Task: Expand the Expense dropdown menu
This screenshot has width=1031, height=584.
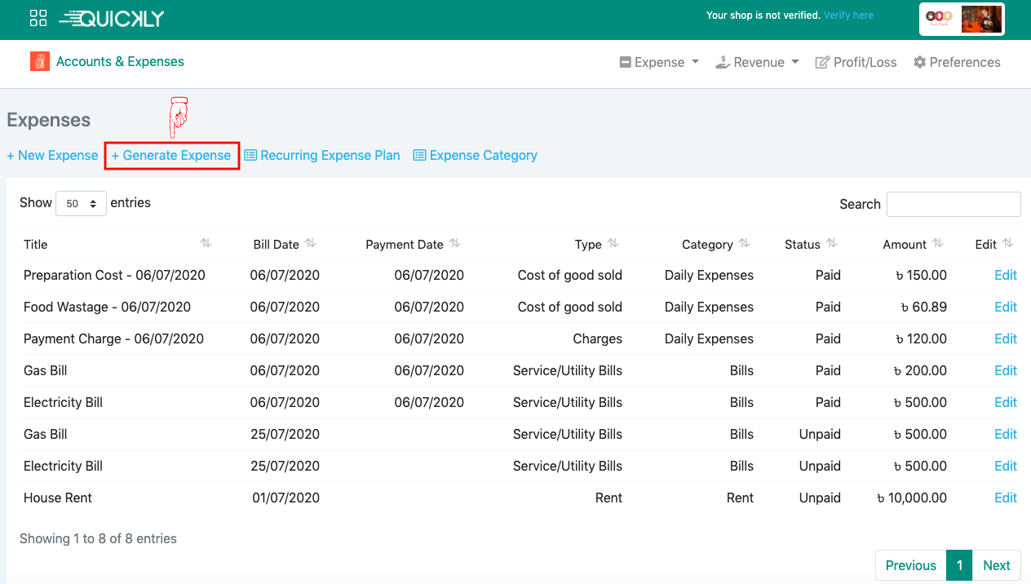Action: pos(659,62)
